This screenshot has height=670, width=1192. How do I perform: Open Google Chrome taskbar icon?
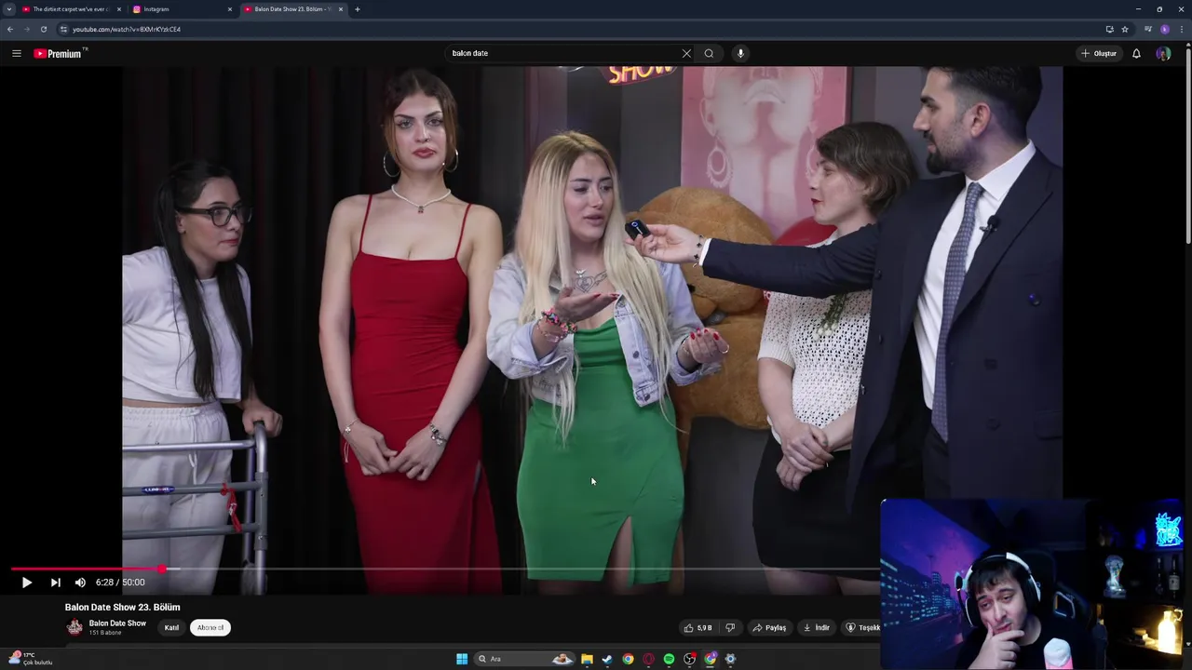[x=628, y=659]
